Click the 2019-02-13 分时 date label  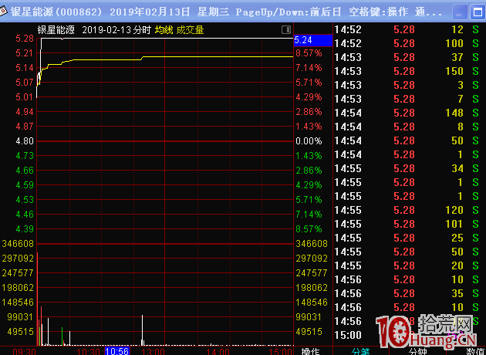coord(116,30)
